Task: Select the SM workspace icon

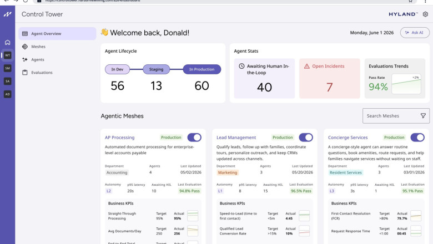Action: (7, 68)
